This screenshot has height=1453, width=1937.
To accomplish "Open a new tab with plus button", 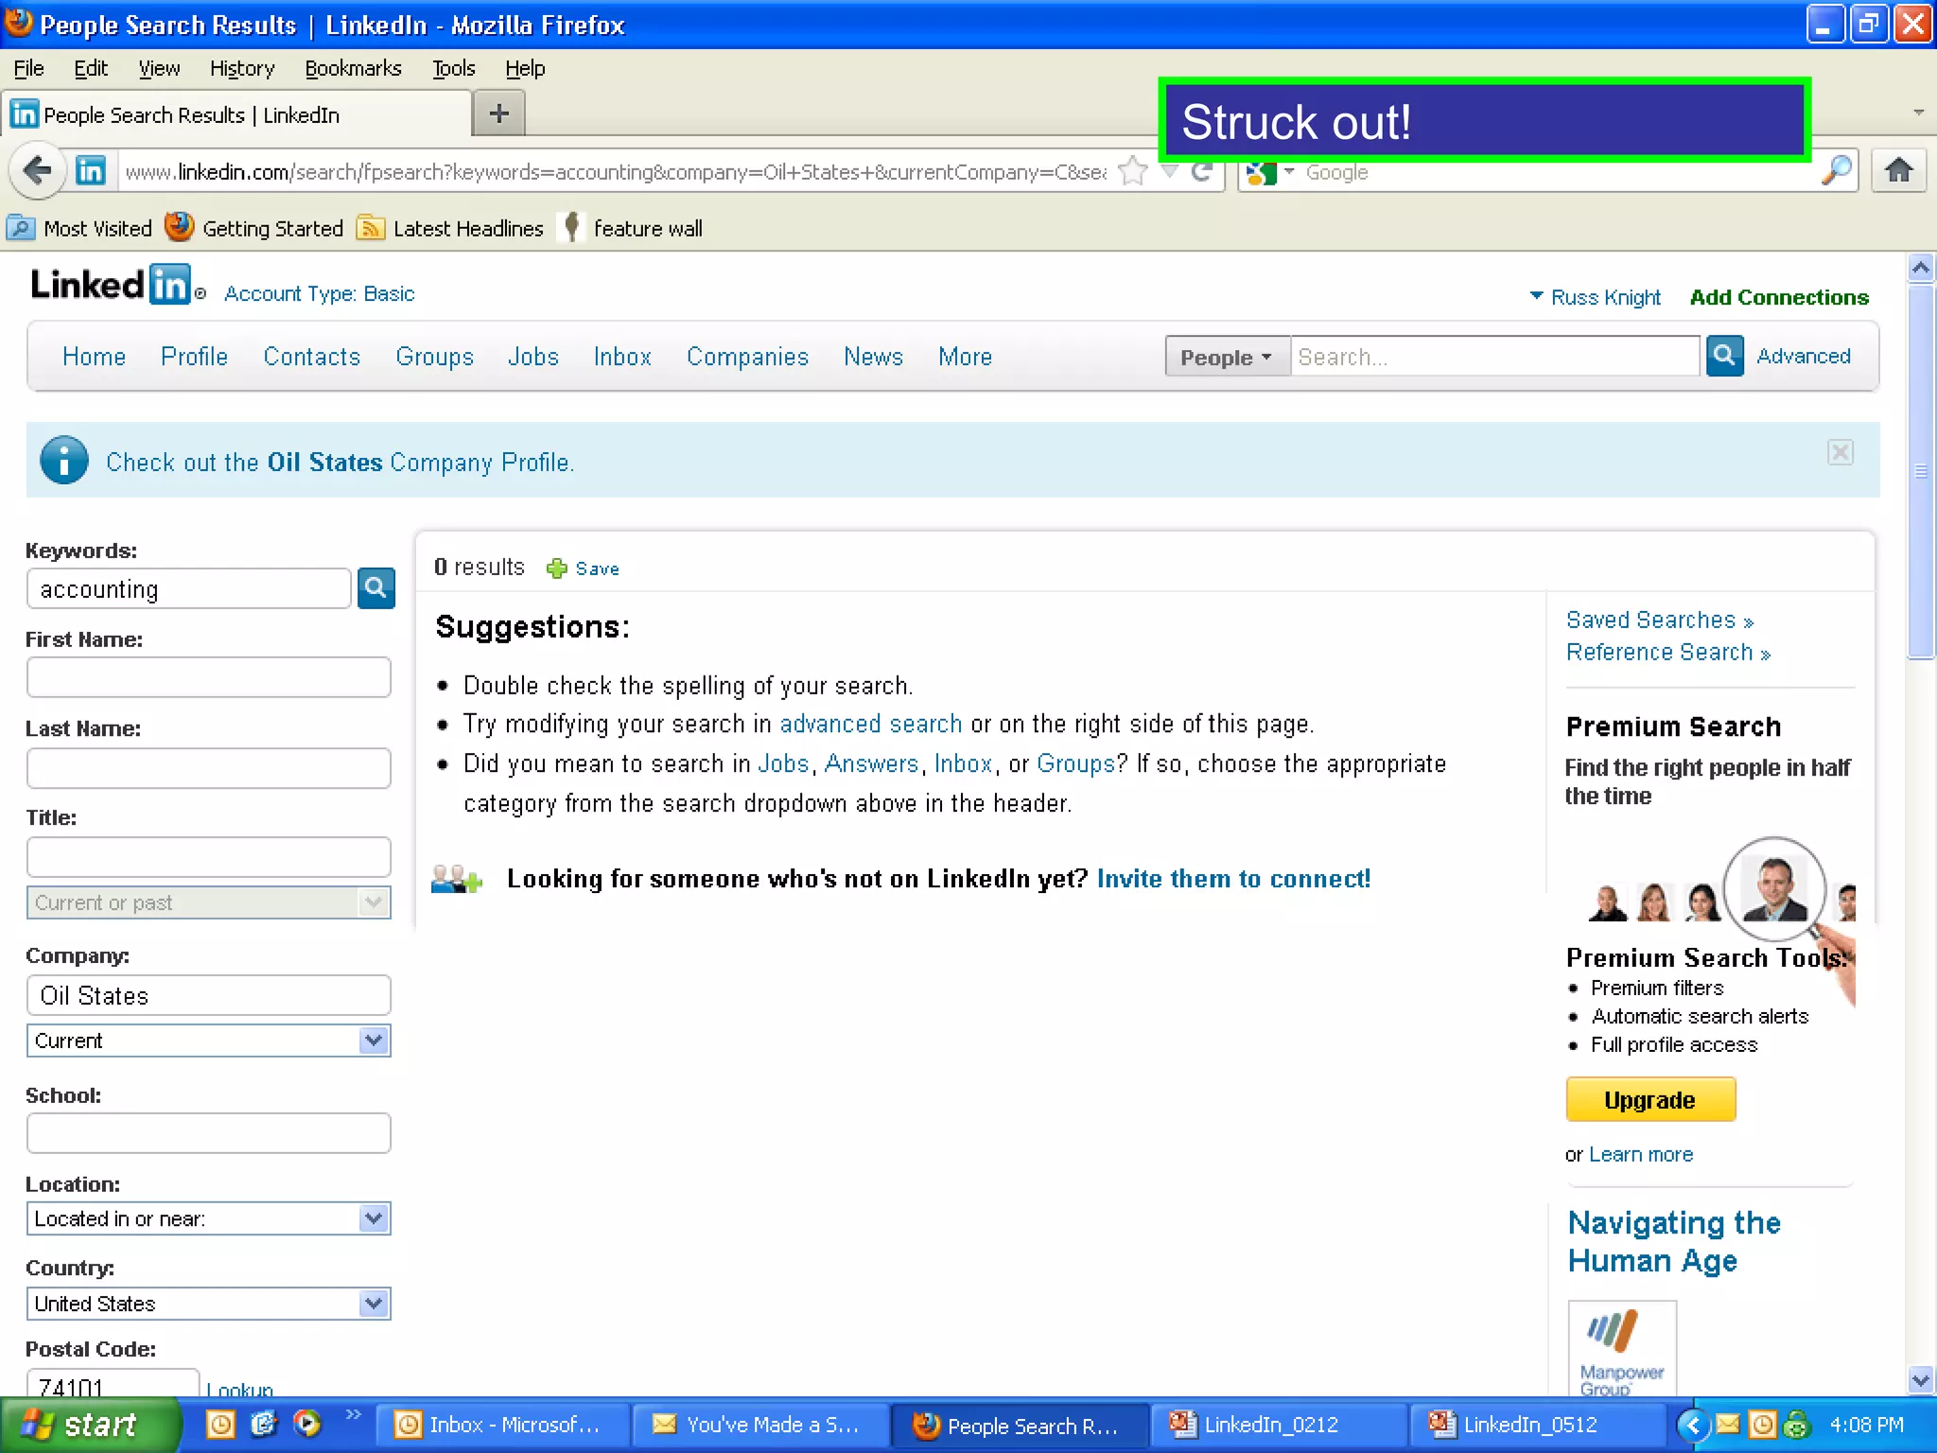I will [x=498, y=114].
